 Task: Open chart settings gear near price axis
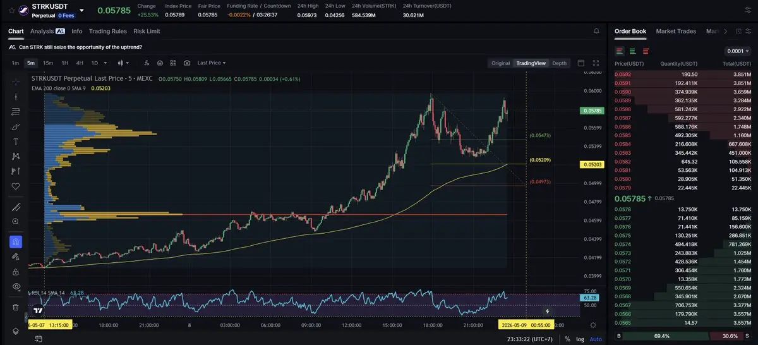tap(593, 325)
